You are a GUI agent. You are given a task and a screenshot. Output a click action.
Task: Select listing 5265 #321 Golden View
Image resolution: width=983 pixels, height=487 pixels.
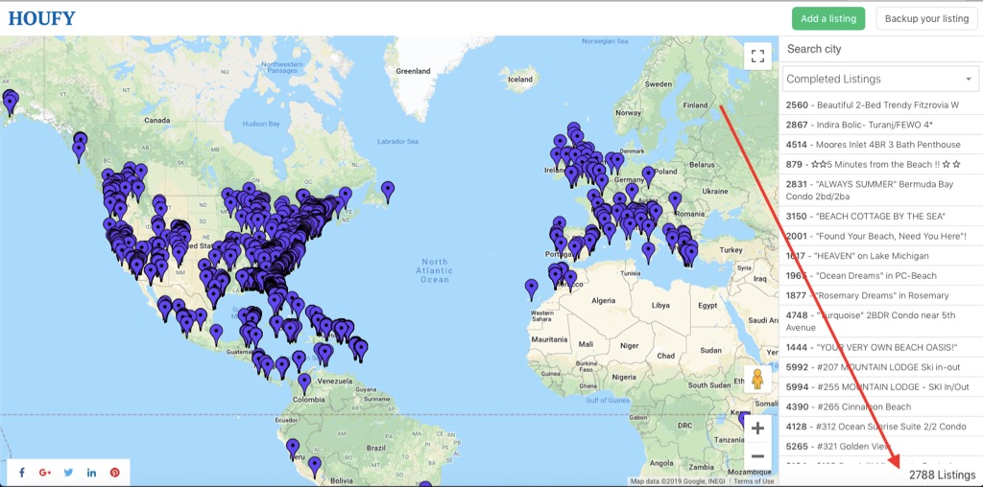[x=881, y=447]
